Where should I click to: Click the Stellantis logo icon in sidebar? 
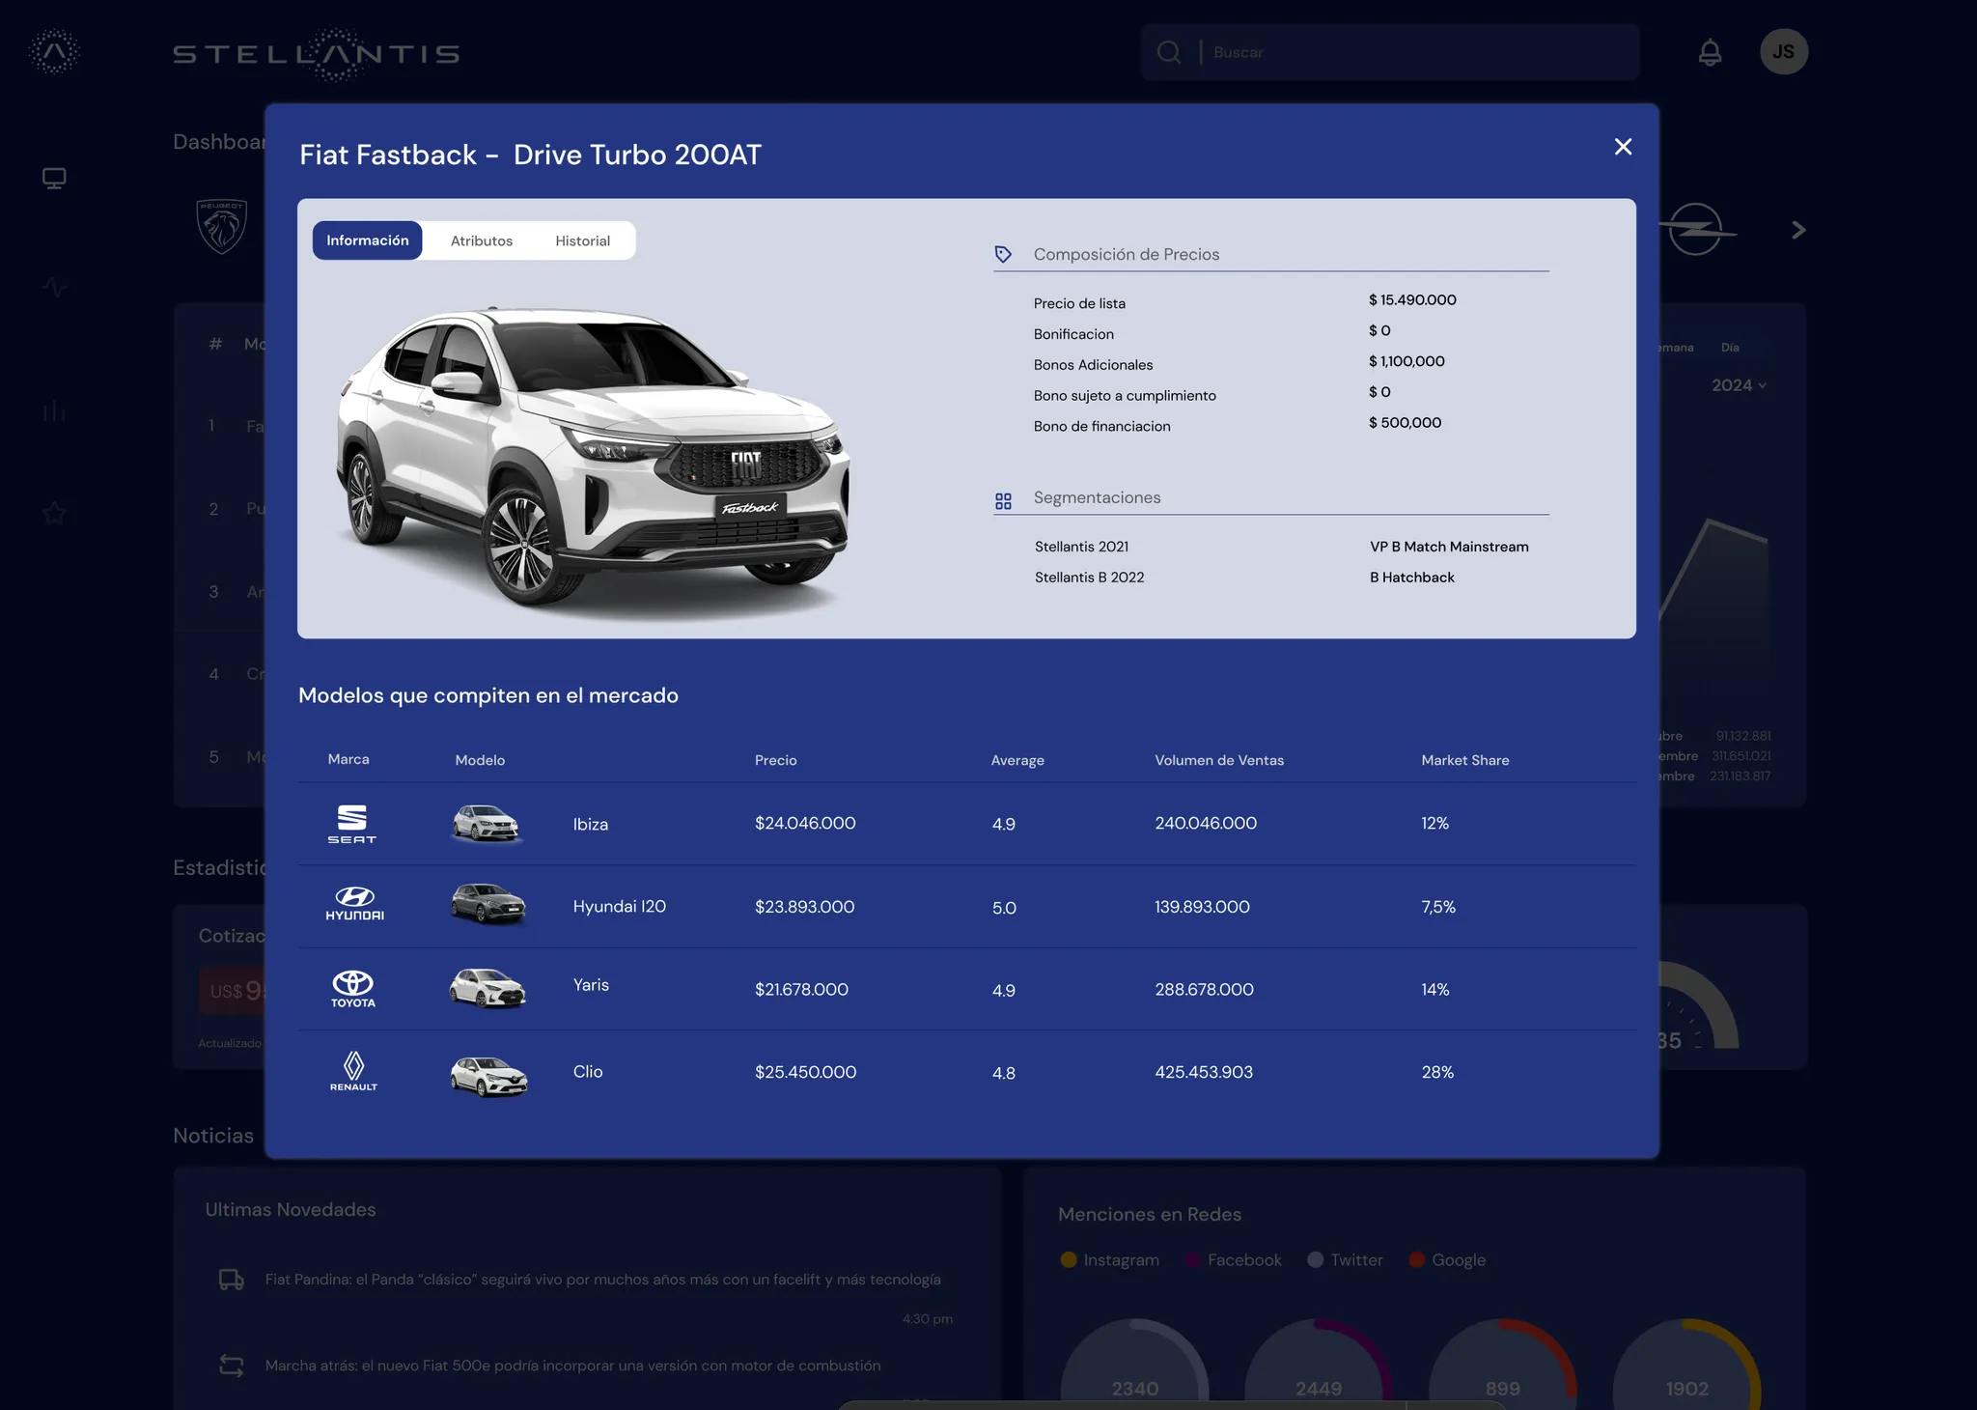pos(54,52)
